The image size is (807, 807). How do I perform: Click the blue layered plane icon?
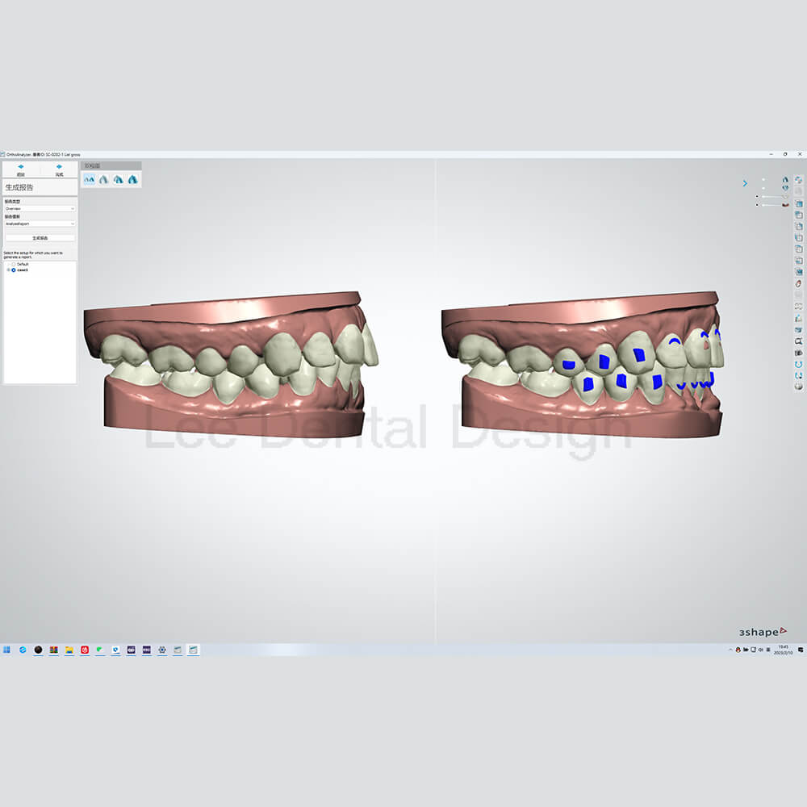coord(798,330)
